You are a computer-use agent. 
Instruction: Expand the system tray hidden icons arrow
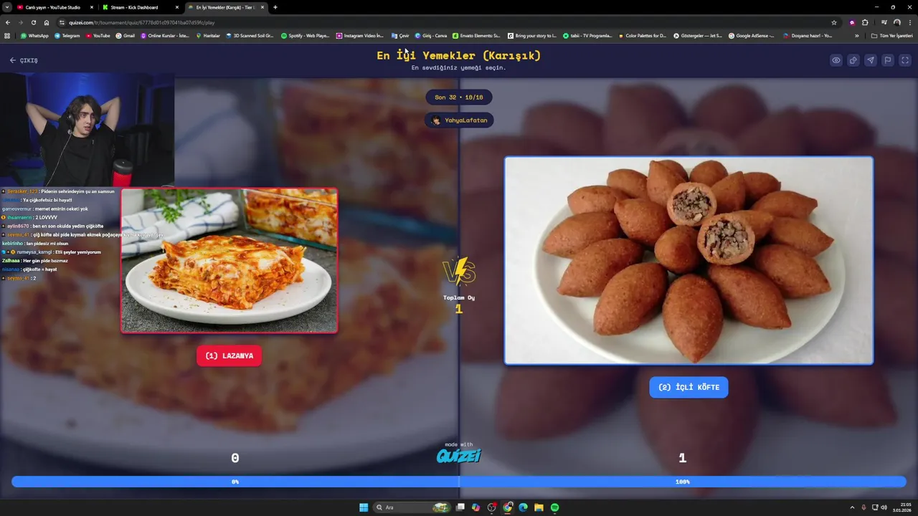coord(852,507)
